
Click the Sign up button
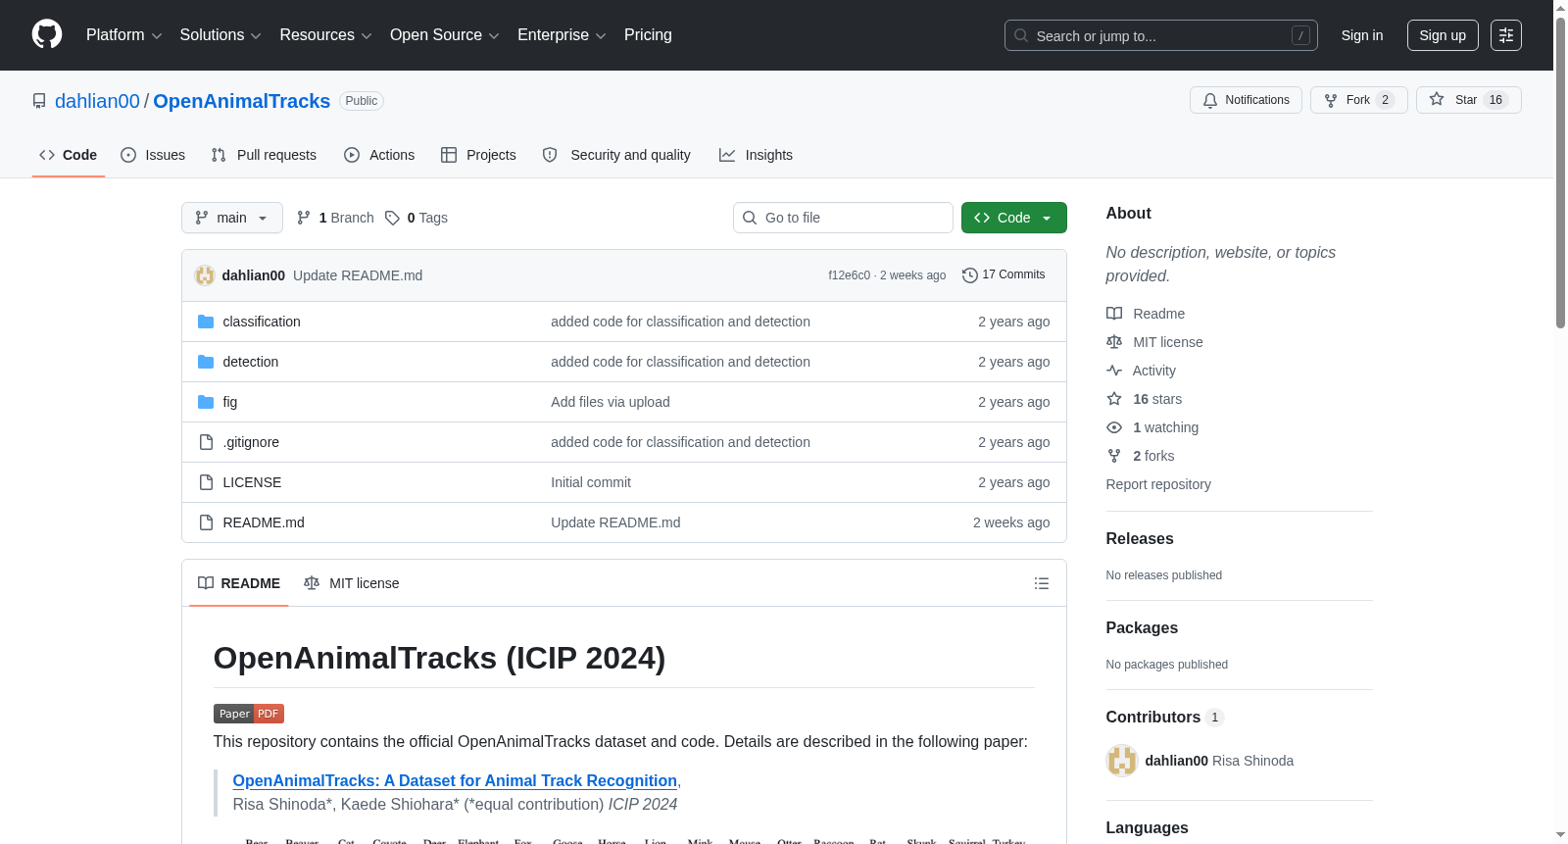click(x=1443, y=35)
